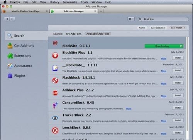The image size is (193, 140).
Task: Open More link for _BlockNote_
Action: tap(164, 71)
